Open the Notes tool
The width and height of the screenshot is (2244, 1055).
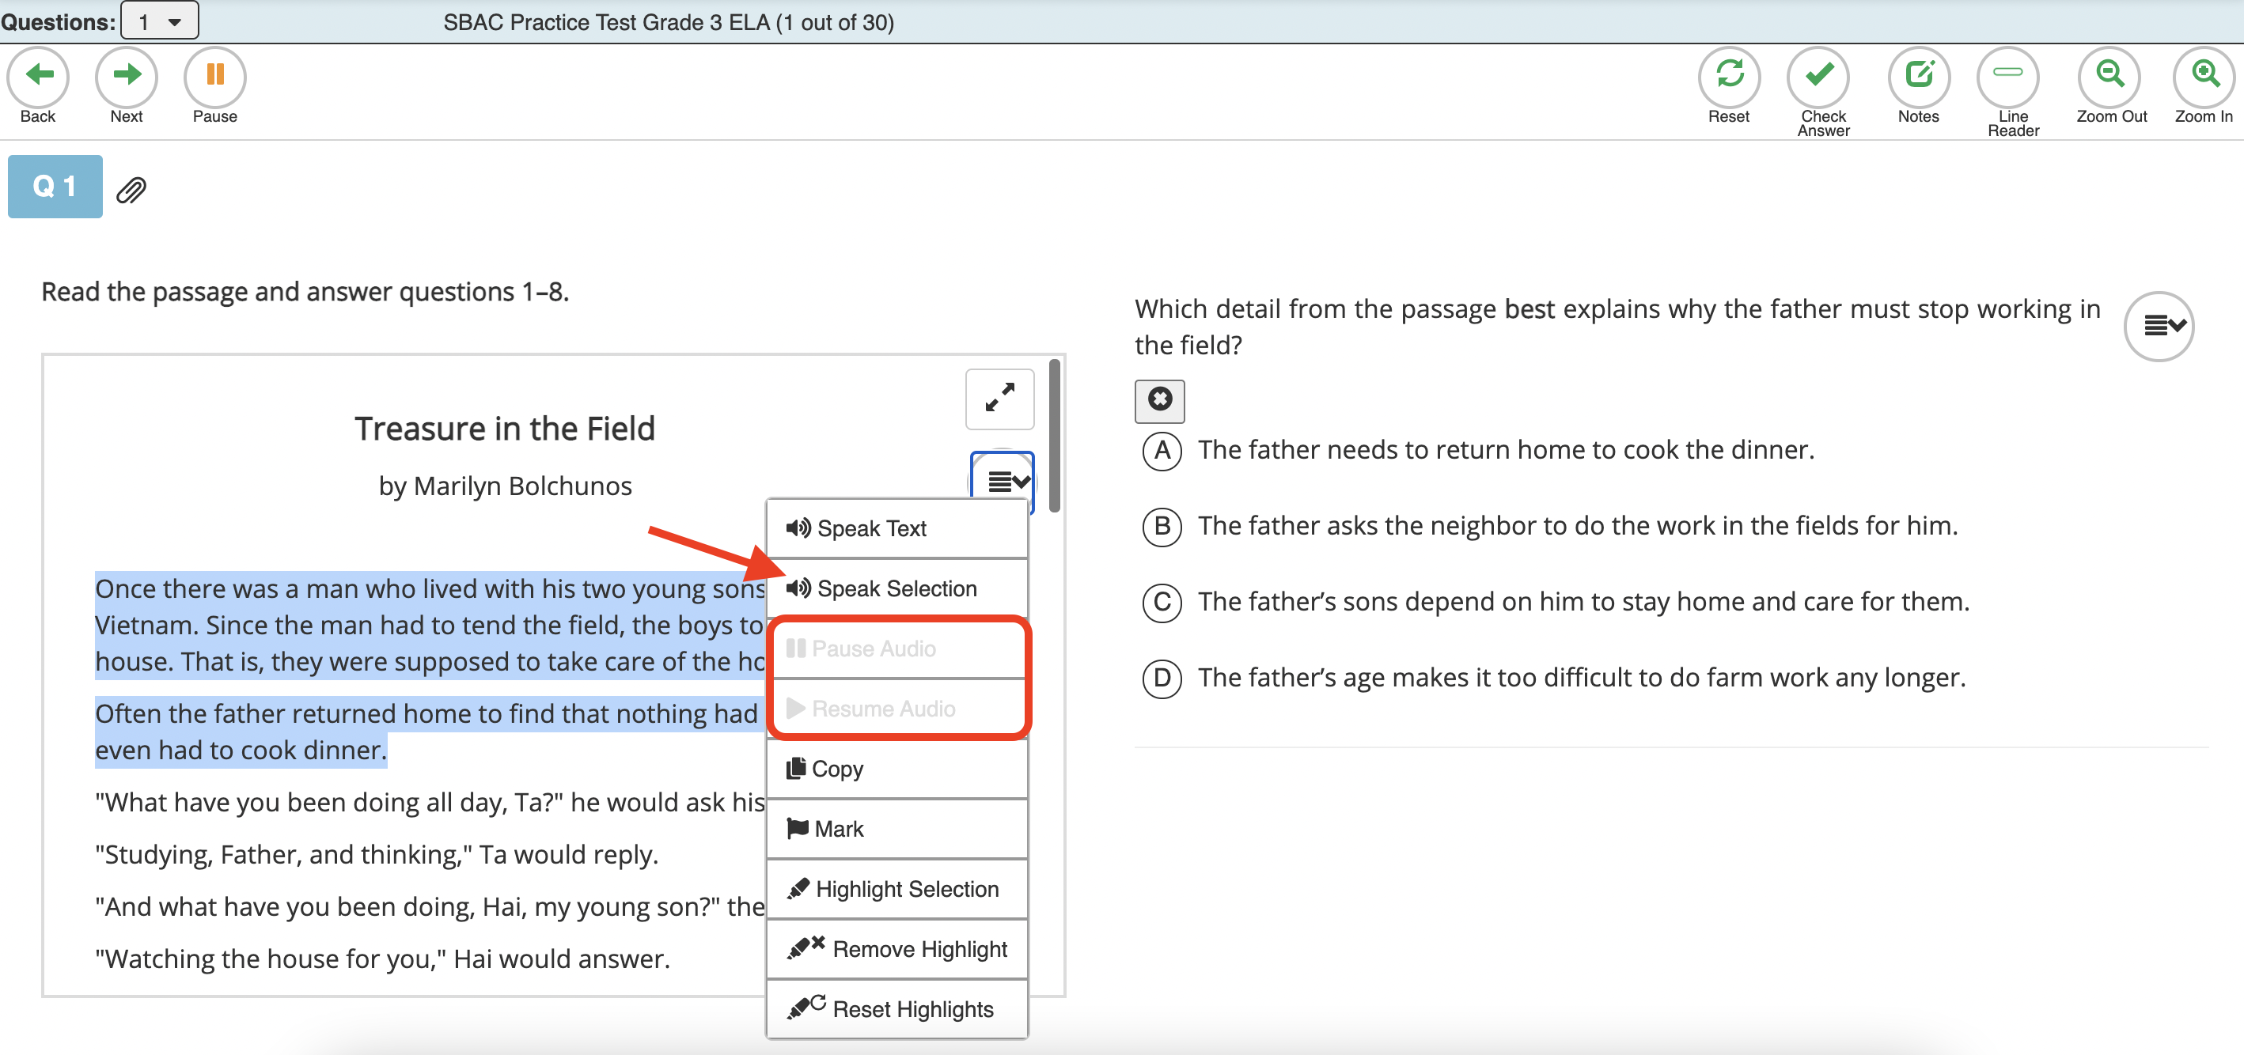1918,77
